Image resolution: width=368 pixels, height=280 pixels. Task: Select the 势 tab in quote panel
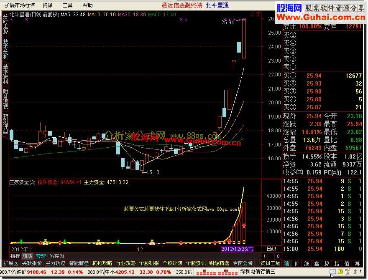pyautogui.click(x=327, y=264)
